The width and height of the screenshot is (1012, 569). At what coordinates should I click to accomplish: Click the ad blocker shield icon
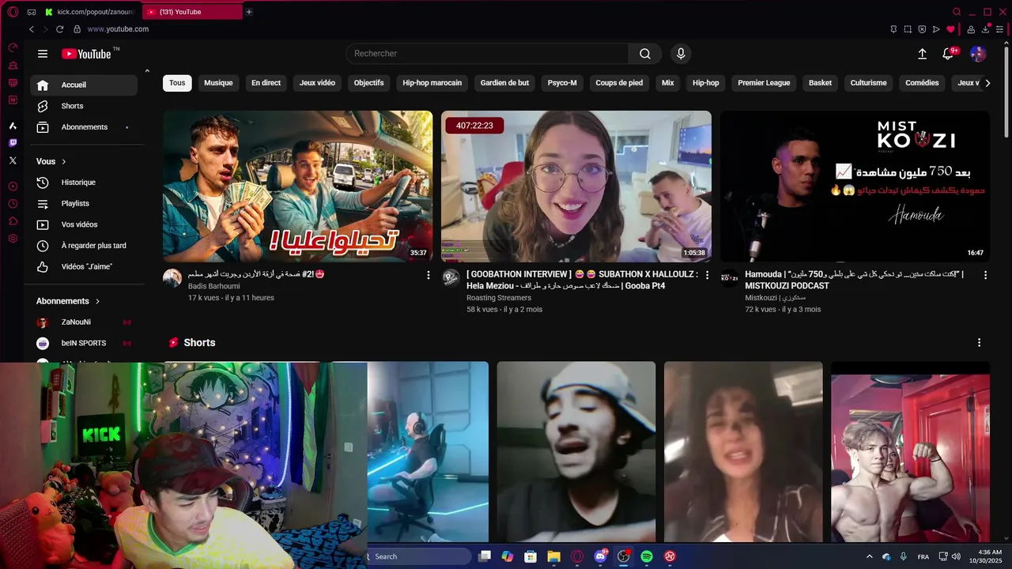tap(922, 29)
